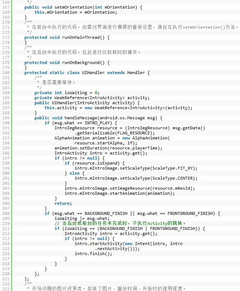Click '} else {' on line 200

(75, 173)
